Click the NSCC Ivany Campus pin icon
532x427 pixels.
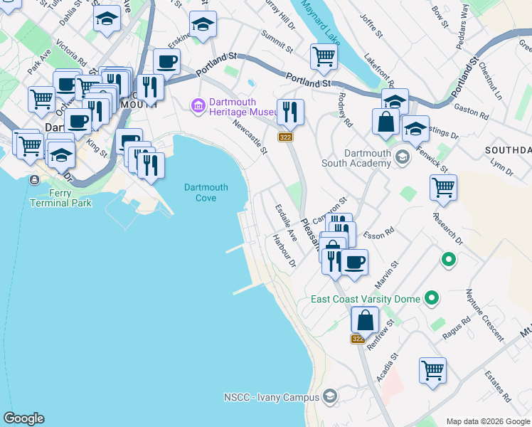pyautogui.click(x=329, y=396)
